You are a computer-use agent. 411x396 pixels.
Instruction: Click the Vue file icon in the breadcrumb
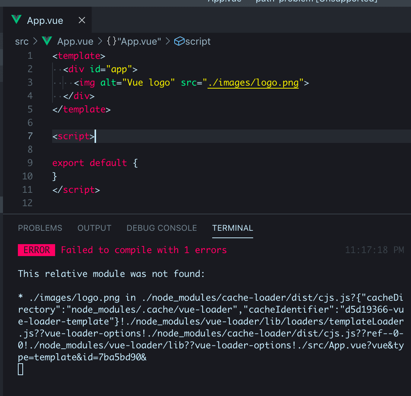(x=47, y=41)
